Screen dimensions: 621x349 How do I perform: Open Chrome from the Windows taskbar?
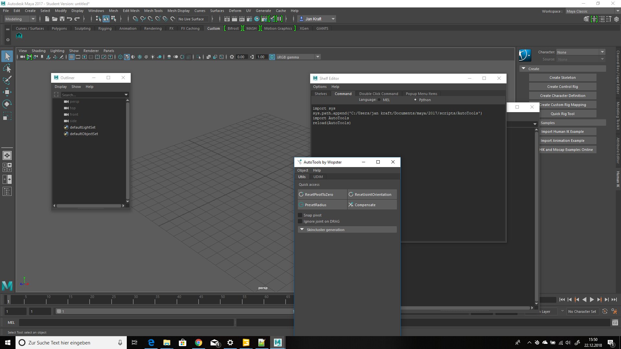point(199,343)
